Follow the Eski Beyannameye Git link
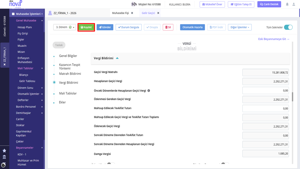 [x=274, y=39]
